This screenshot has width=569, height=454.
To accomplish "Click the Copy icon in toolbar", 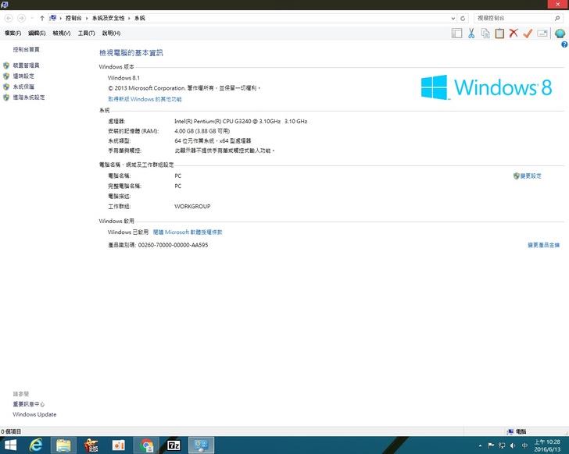I will point(485,33).
